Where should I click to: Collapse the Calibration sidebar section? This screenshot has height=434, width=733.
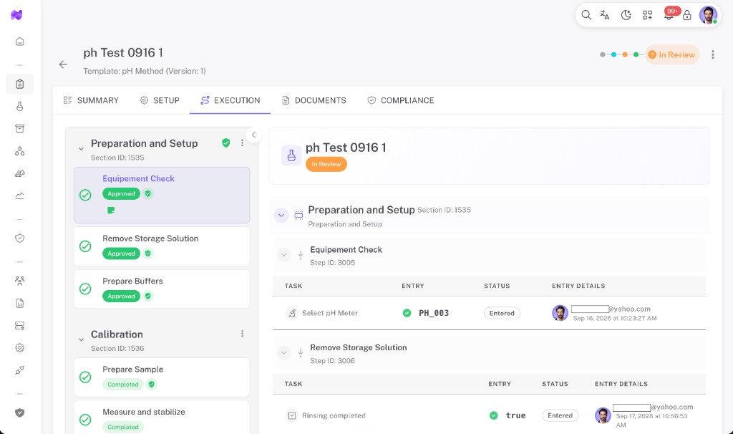point(81,339)
